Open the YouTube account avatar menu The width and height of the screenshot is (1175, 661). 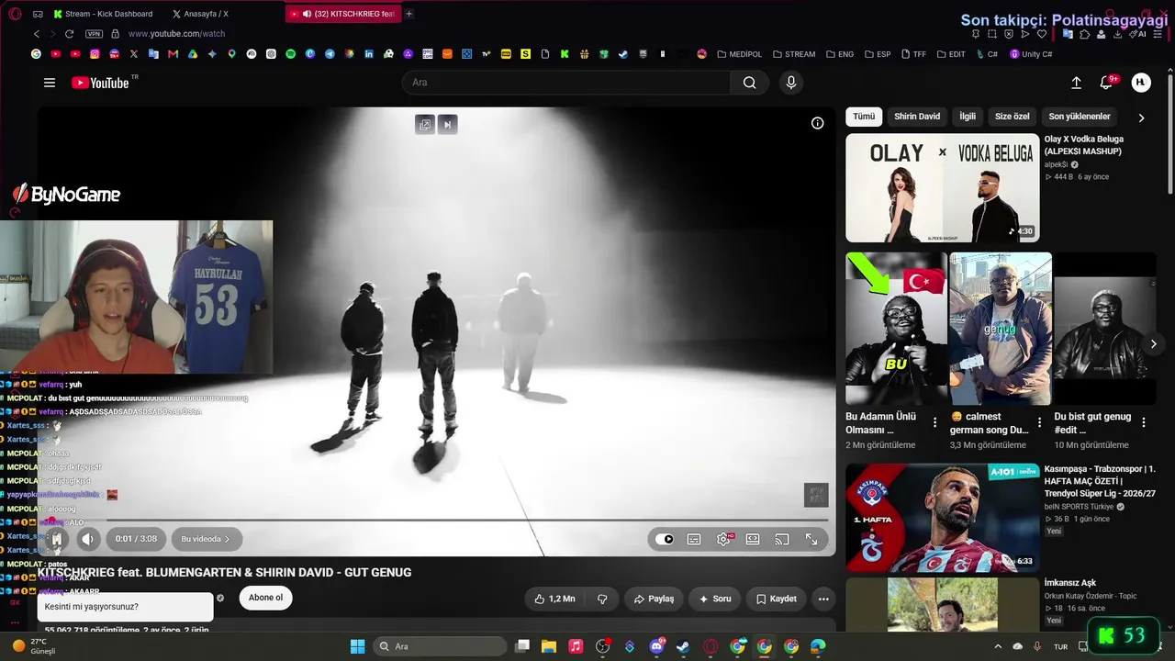1141,83
